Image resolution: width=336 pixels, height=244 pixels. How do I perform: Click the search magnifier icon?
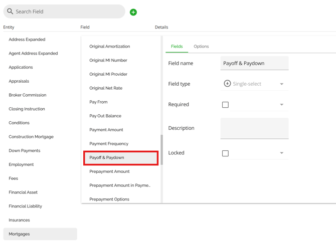10,12
